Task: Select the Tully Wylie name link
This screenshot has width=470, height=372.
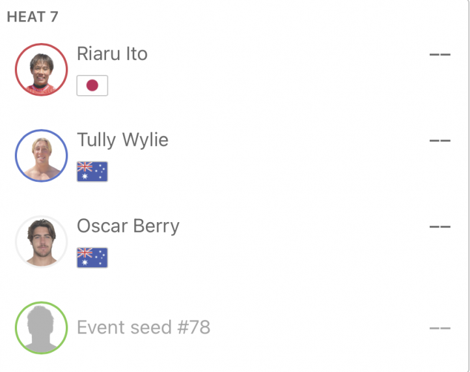Action: click(x=122, y=140)
